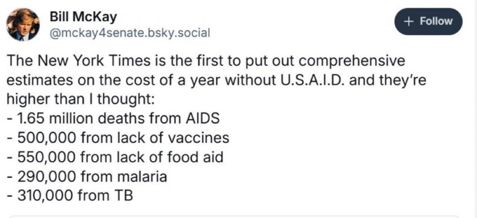Screen dimensions: 477x218
Task: Click the "310,000 from TB" line
Action: (x=70, y=195)
